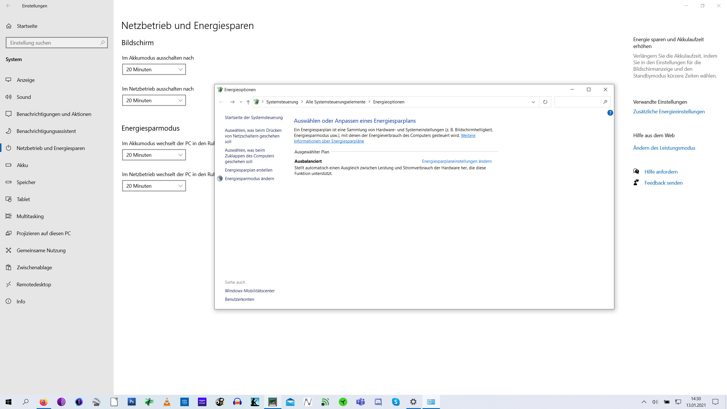Viewport: 727px width, 409px height.
Task: Open Skype from the taskbar
Action: click(396, 402)
